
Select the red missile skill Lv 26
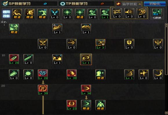[14, 59]
